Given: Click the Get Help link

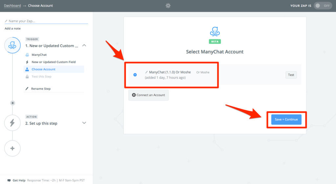Looking at the screenshot, I should tap(19, 180).
